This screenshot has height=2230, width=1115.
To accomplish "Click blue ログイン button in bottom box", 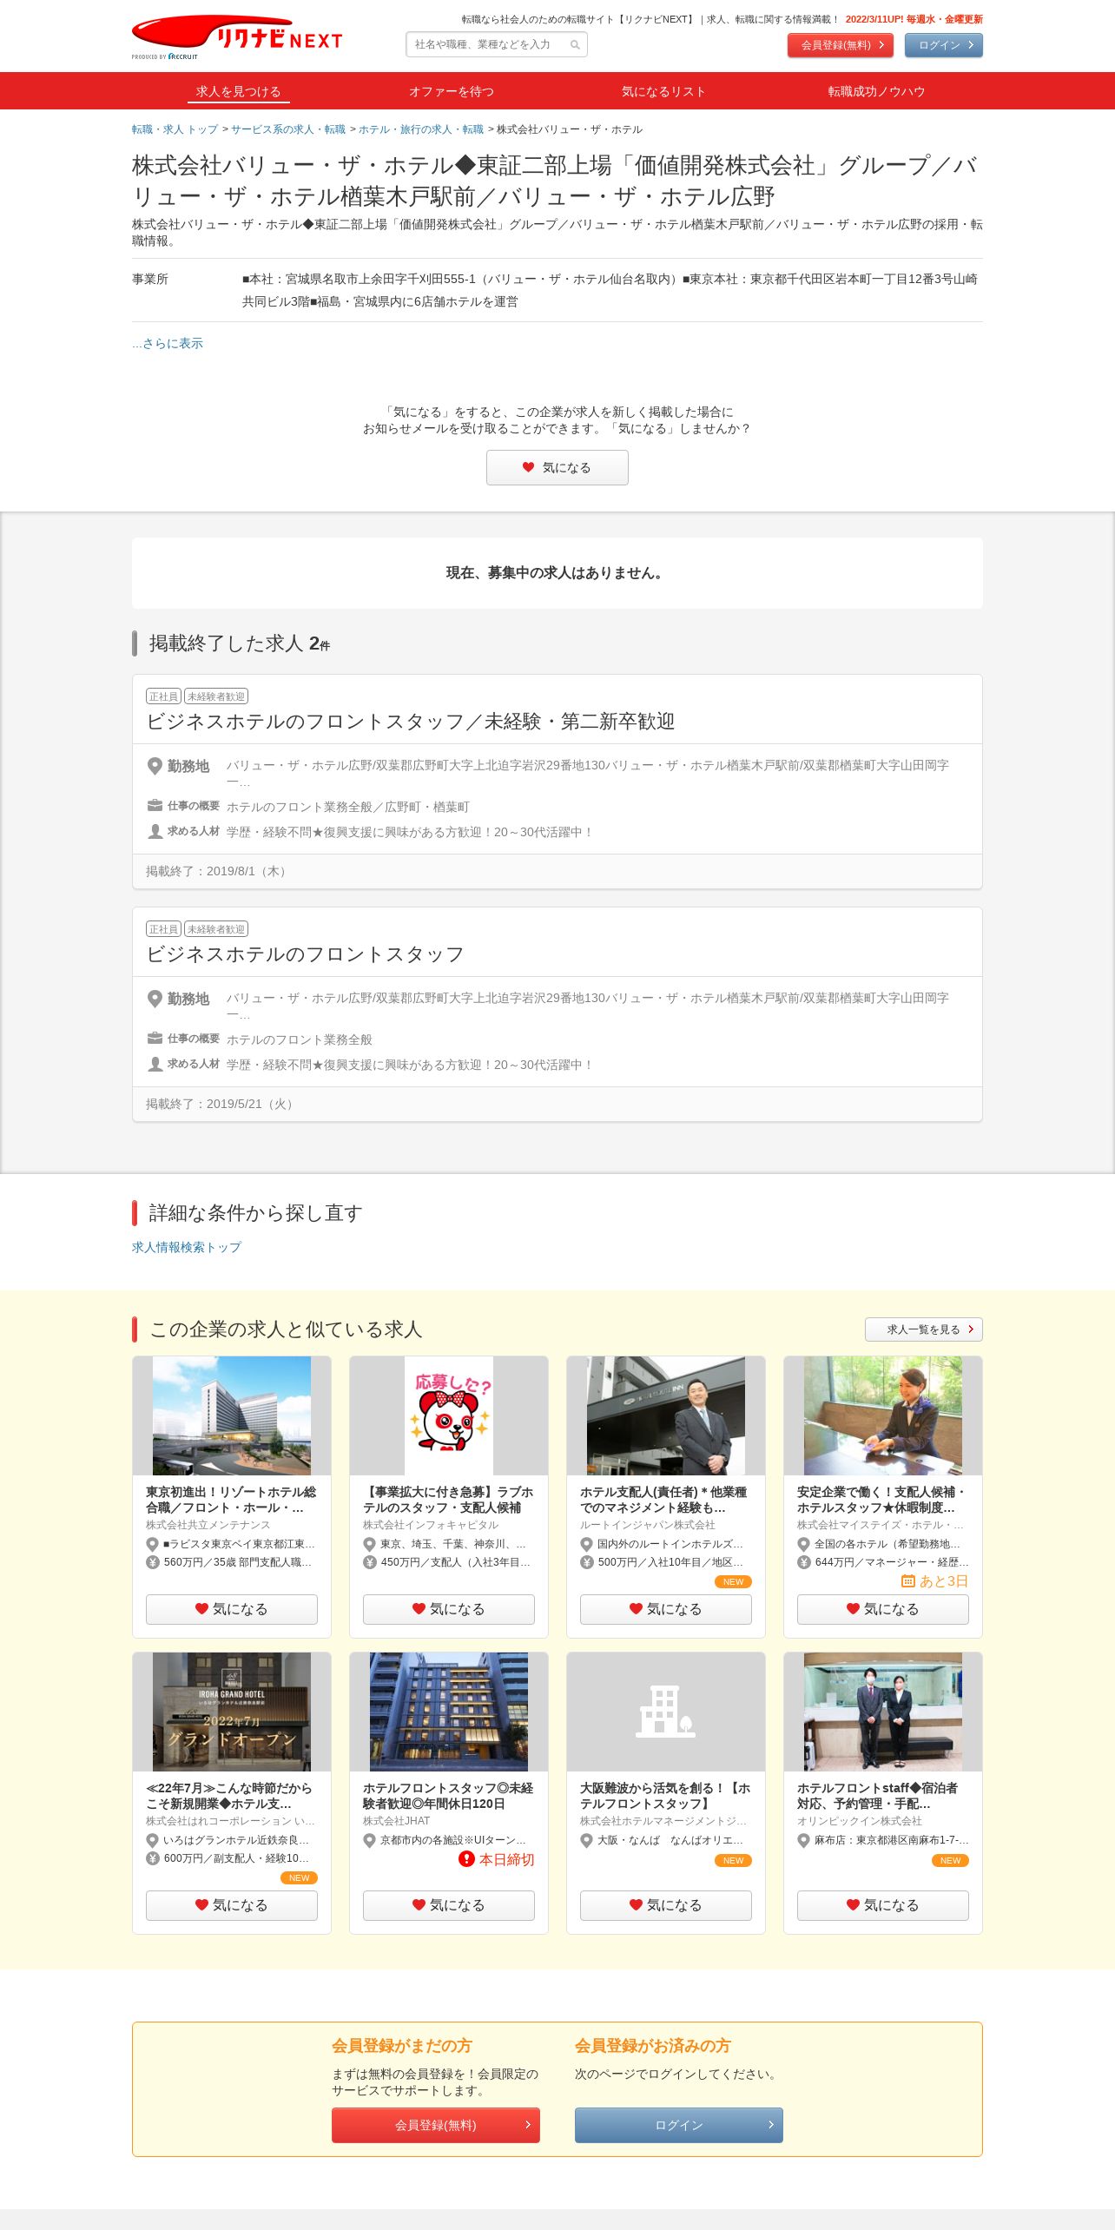I will [679, 2125].
